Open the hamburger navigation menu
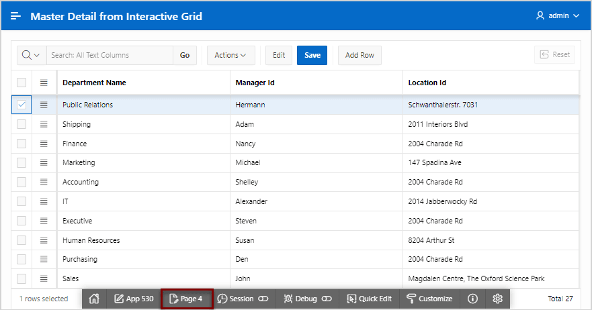The height and width of the screenshot is (310, 592). pos(15,16)
